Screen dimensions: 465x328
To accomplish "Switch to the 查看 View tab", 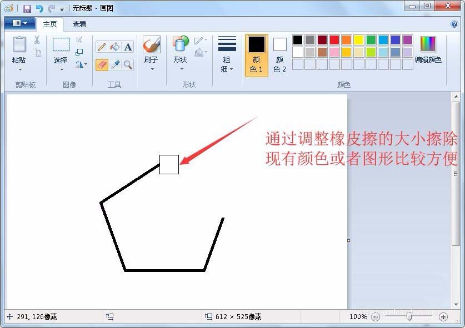I will click(x=79, y=24).
